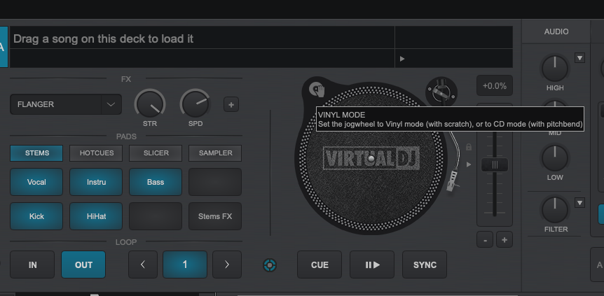Set loop OUT point
Viewport: 604px width, 296px height.
[x=83, y=265]
